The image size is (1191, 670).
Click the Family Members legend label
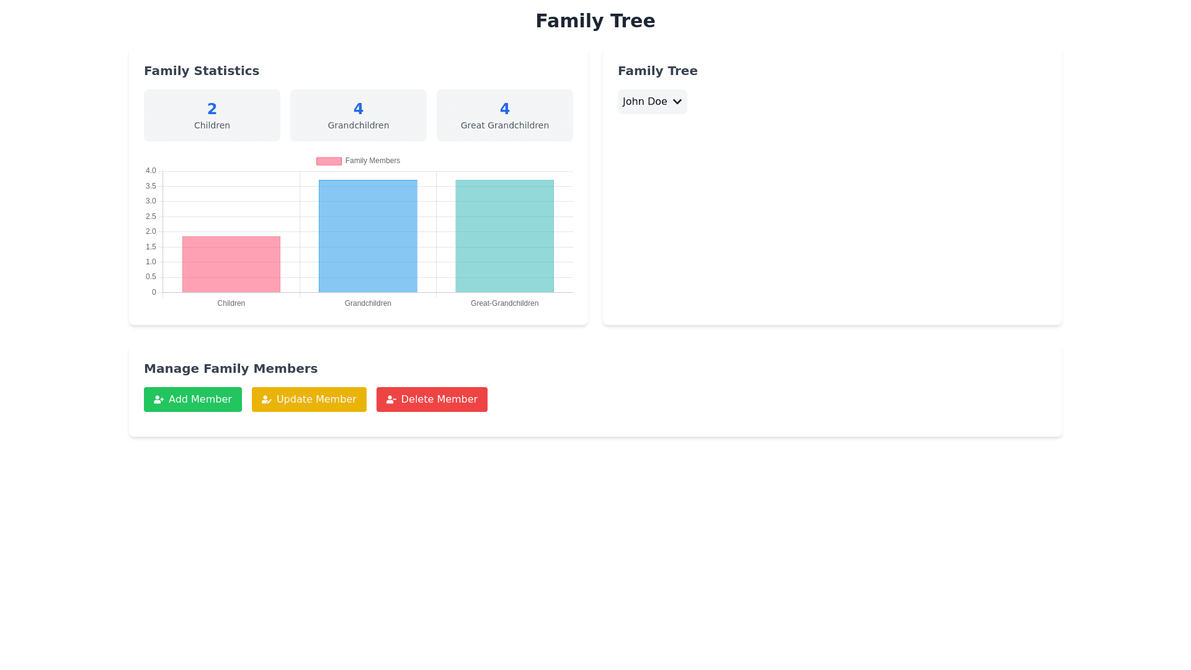tap(372, 161)
